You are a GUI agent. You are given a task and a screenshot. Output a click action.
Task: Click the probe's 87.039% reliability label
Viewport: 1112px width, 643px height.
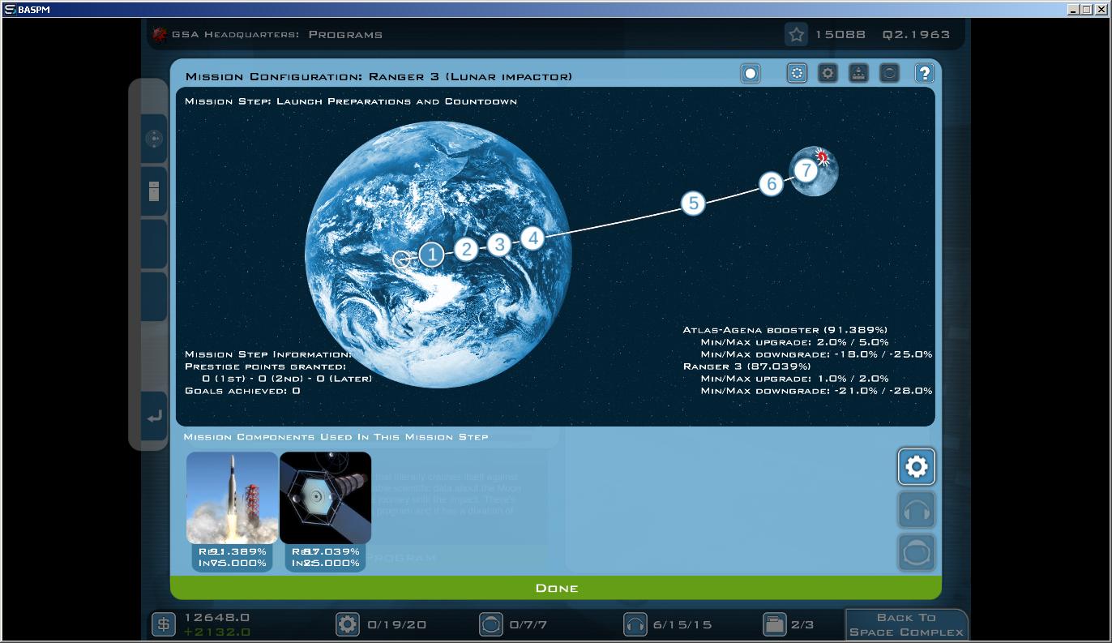tap(326, 551)
